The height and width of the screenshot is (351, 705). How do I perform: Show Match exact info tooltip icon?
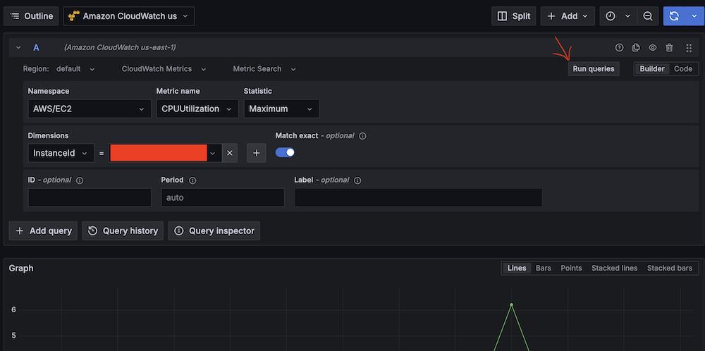click(x=363, y=136)
